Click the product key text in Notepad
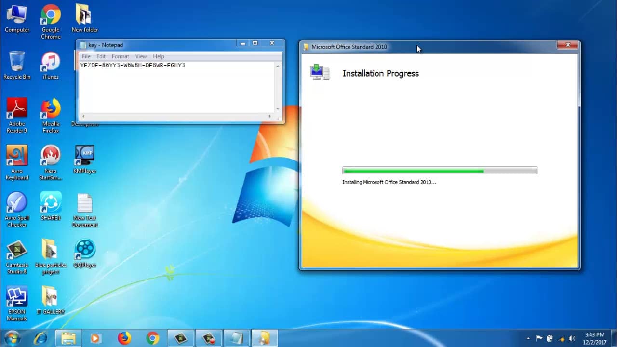This screenshot has width=617, height=347. [133, 65]
